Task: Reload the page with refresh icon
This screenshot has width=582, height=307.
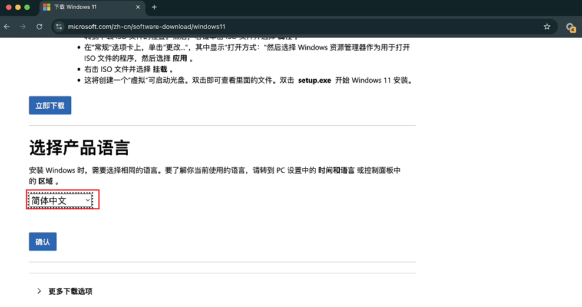Action: (x=39, y=26)
